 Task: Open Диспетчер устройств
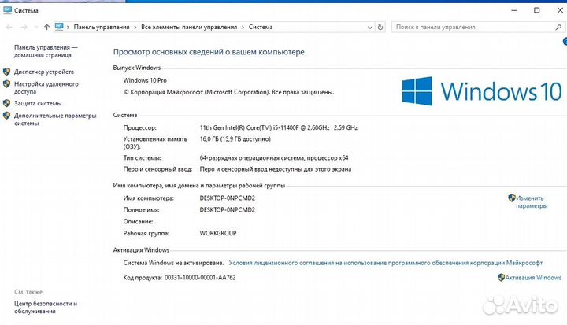(x=44, y=72)
